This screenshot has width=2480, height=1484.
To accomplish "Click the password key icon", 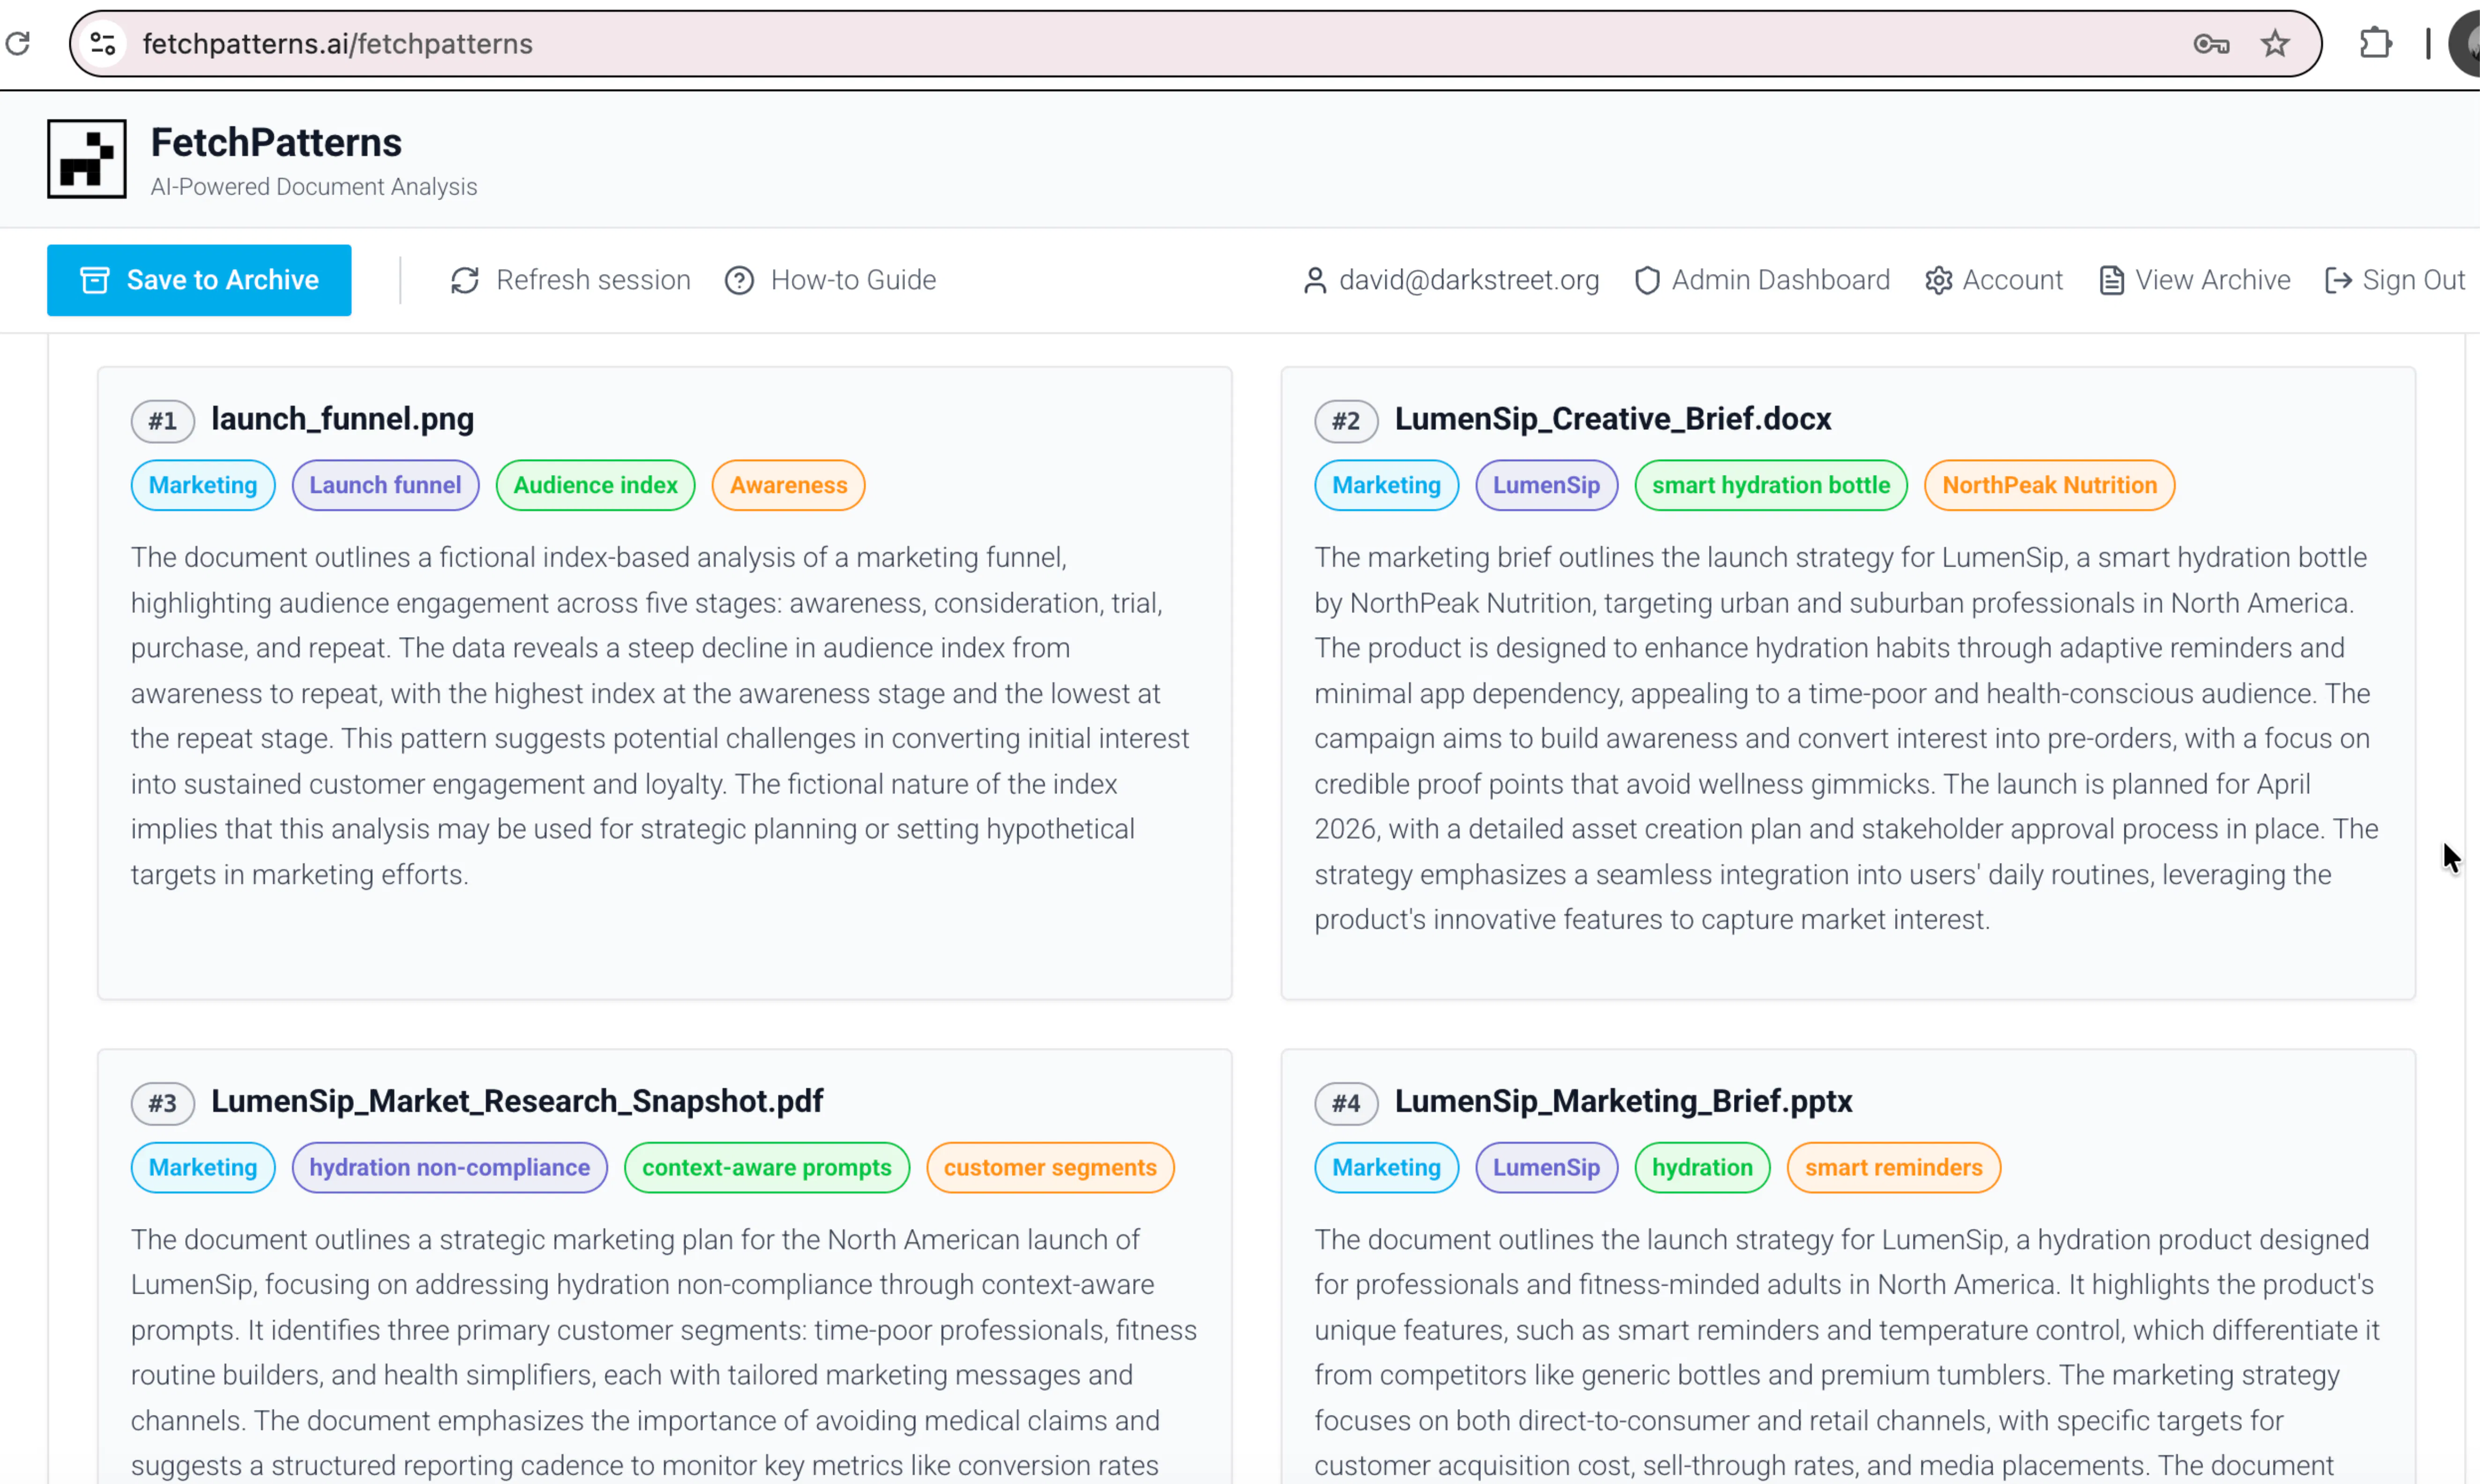I will [2211, 44].
